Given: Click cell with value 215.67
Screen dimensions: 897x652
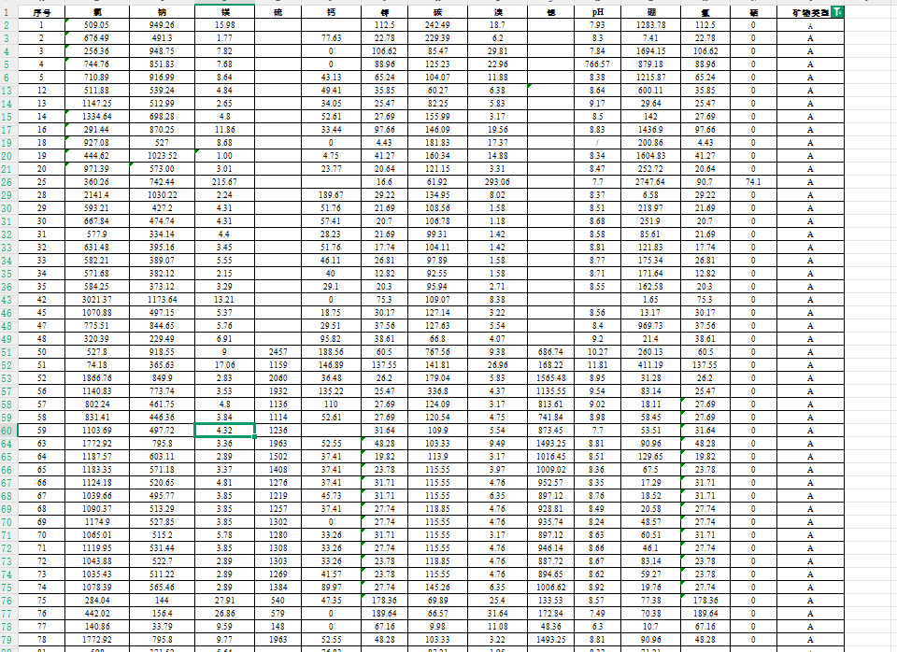Looking at the screenshot, I should click(224, 182).
